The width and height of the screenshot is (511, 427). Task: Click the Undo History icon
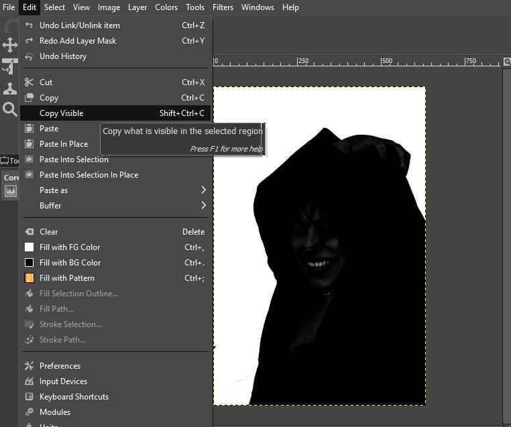29,56
